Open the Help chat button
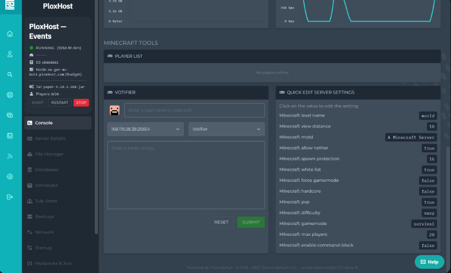The height and width of the screenshot is (273, 451). pyautogui.click(x=429, y=262)
